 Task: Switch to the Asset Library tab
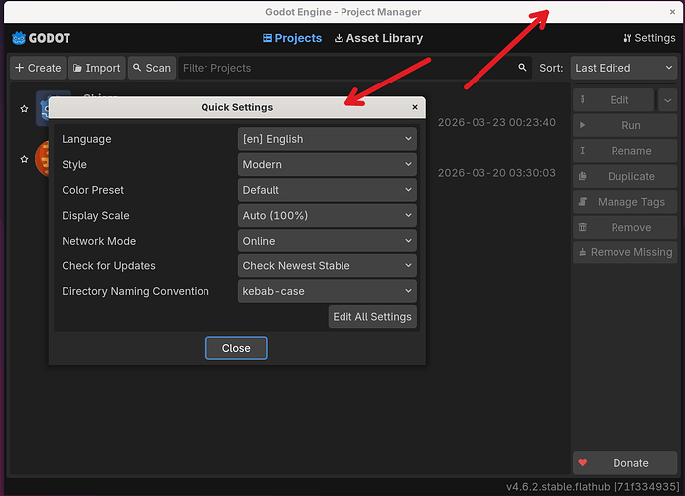[379, 38]
